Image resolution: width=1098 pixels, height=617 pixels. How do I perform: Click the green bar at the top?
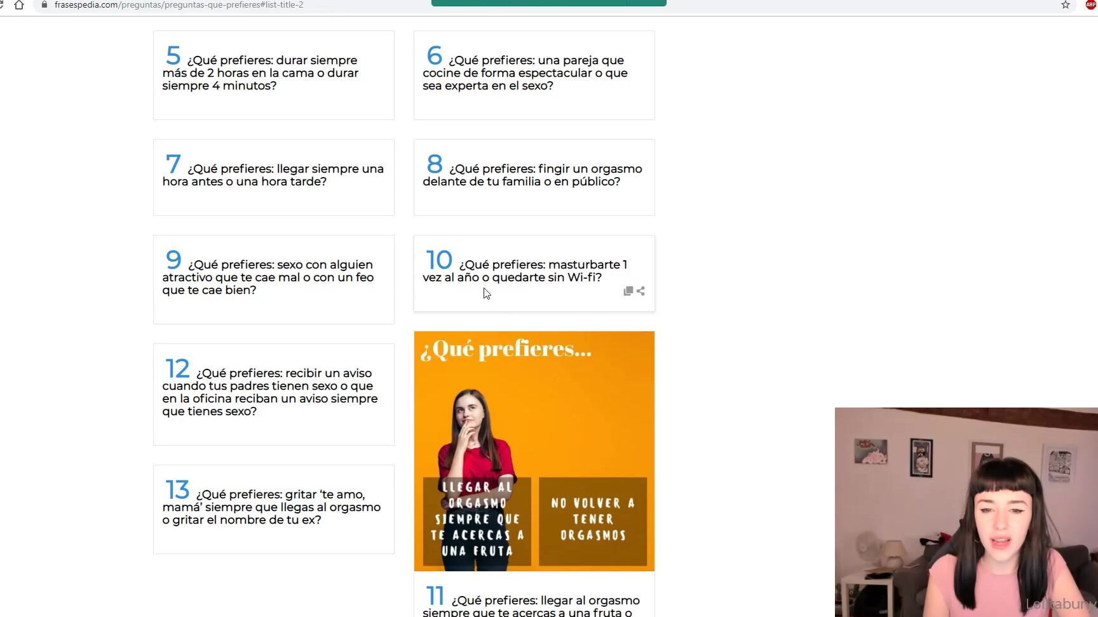[x=548, y=3]
